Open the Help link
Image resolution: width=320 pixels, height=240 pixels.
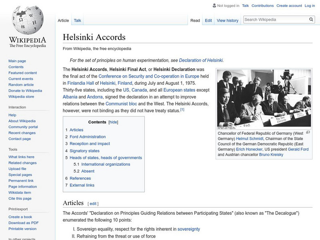coord(12,115)
